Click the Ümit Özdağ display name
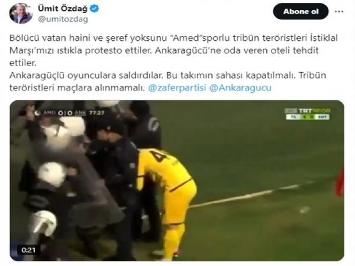 (63, 9)
